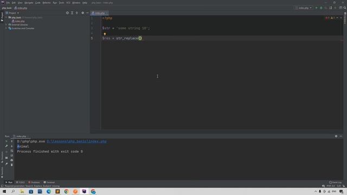
Task: Open the File menu
Action: tap(8, 3)
